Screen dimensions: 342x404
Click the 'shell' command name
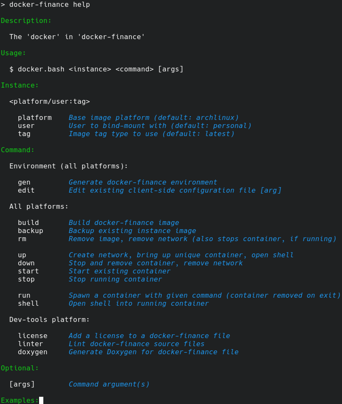point(28,303)
